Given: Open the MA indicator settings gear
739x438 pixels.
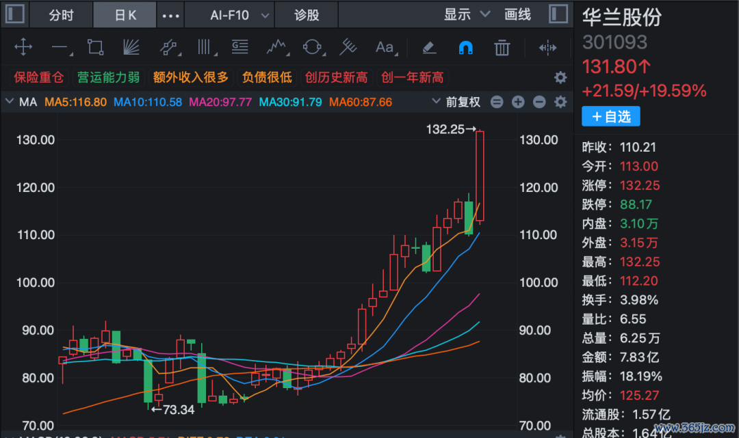Looking at the screenshot, I should [560, 102].
